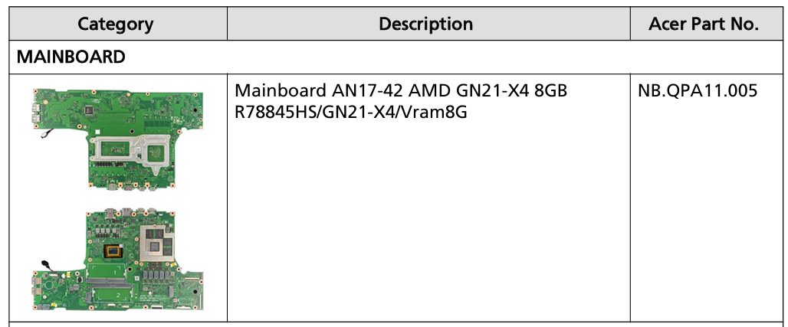Click the rear ports along lower board's top edge

(133, 212)
